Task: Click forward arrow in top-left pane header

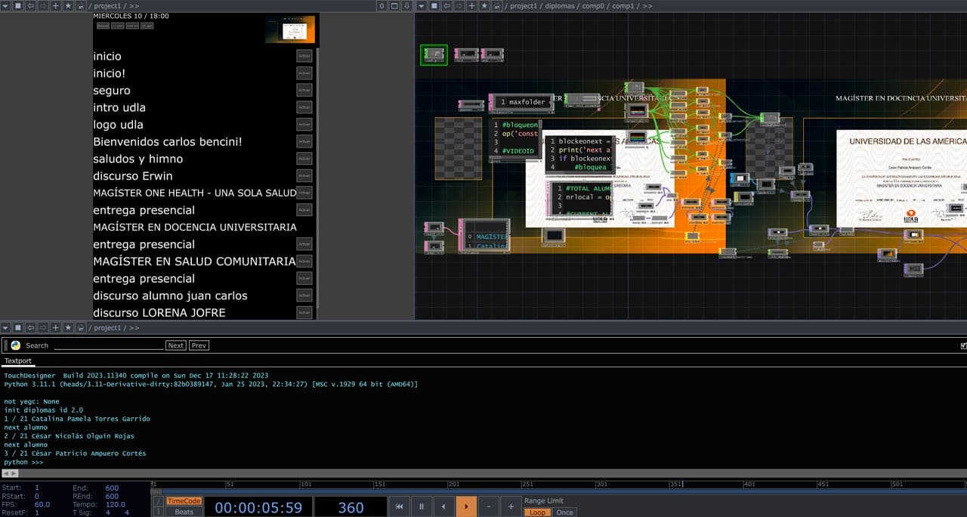Action: pyautogui.click(x=42, y=5)
